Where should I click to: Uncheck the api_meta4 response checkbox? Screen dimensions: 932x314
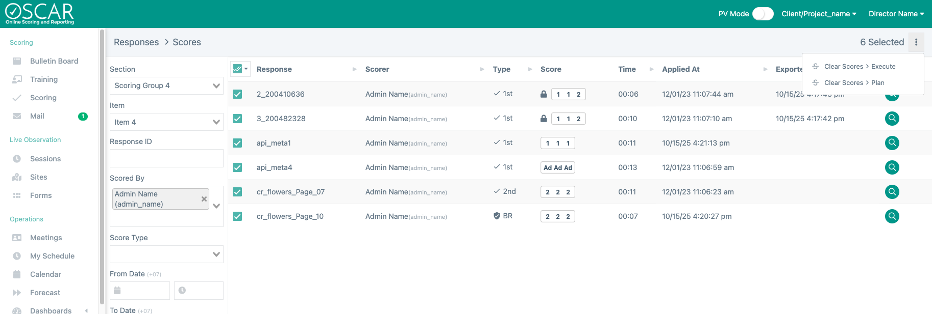point(237,167)
